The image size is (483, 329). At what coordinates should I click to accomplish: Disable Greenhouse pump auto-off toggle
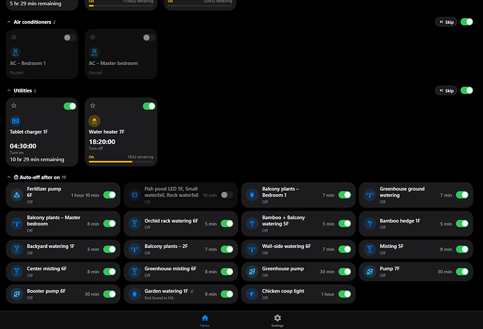(x=344, y=272)
